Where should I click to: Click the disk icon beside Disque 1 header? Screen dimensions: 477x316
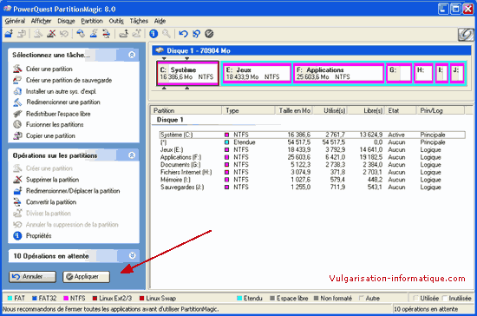(160, 50)
